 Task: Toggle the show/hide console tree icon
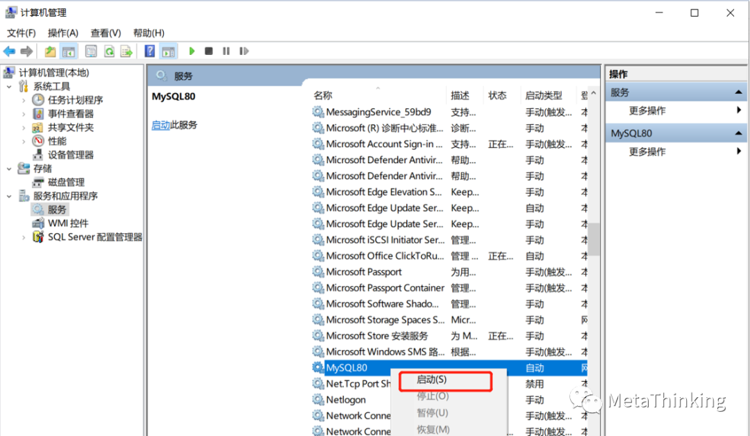pos(69,51)
